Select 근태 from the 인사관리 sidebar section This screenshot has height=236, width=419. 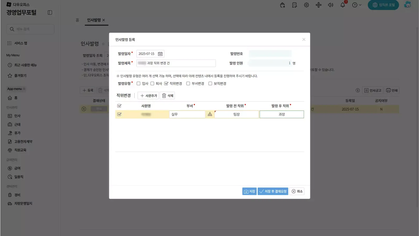point(17,124)
